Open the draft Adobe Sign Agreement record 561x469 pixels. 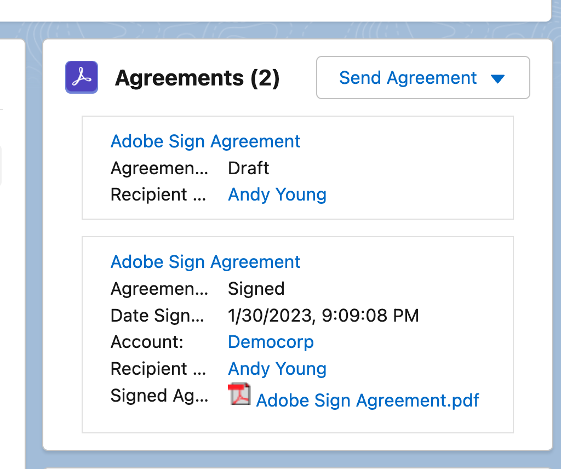(x=205, y=141)
